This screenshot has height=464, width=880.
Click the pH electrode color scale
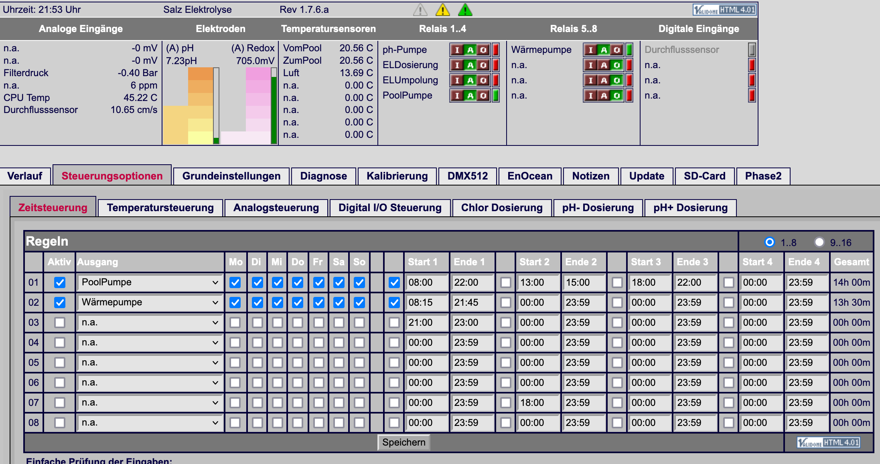click(189, 106)
